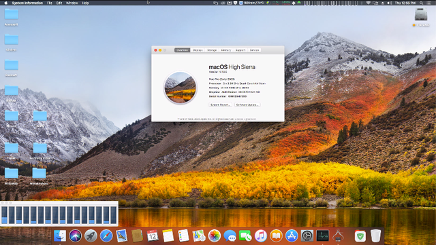
Task: Click System Information caliper icon in dock
Action: click(x=338, y=236)
